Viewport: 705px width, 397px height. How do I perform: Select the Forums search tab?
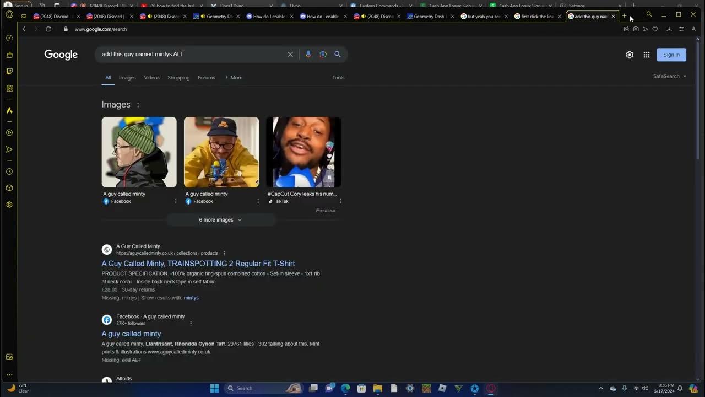[x=207, y=78]
